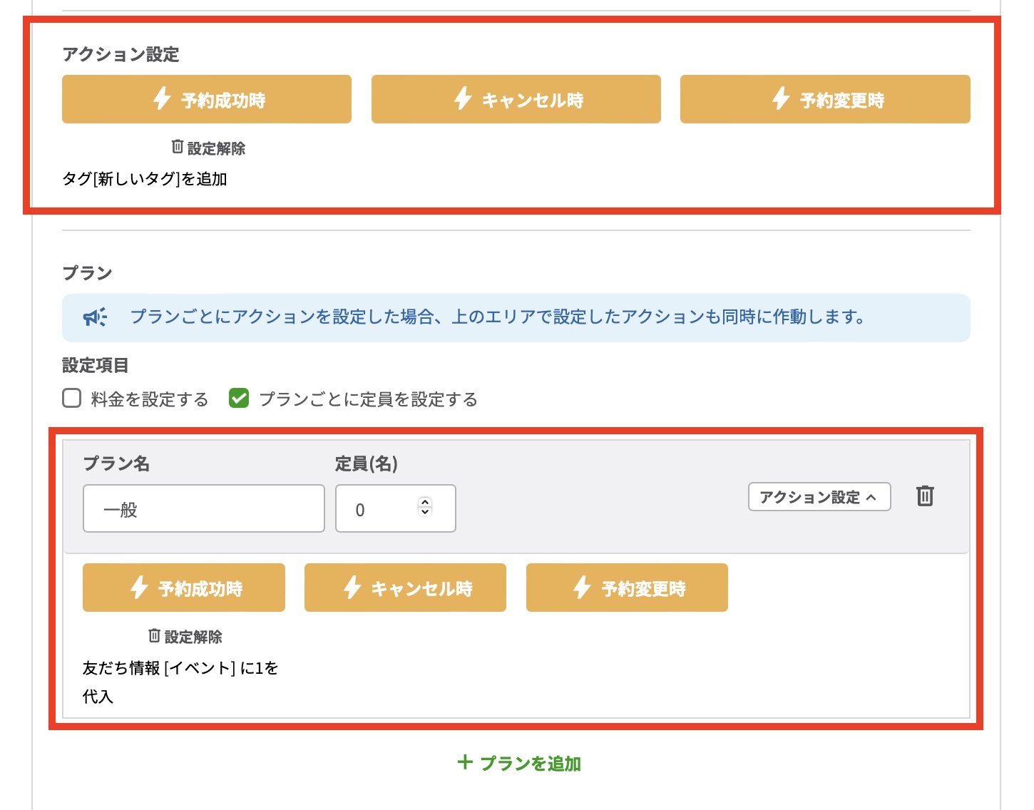The width and height of the screenshot is (1034, 810).
Task: Click the megaphone icon in the blue notice
Action: pyautogui.click(x=95, y=317)
